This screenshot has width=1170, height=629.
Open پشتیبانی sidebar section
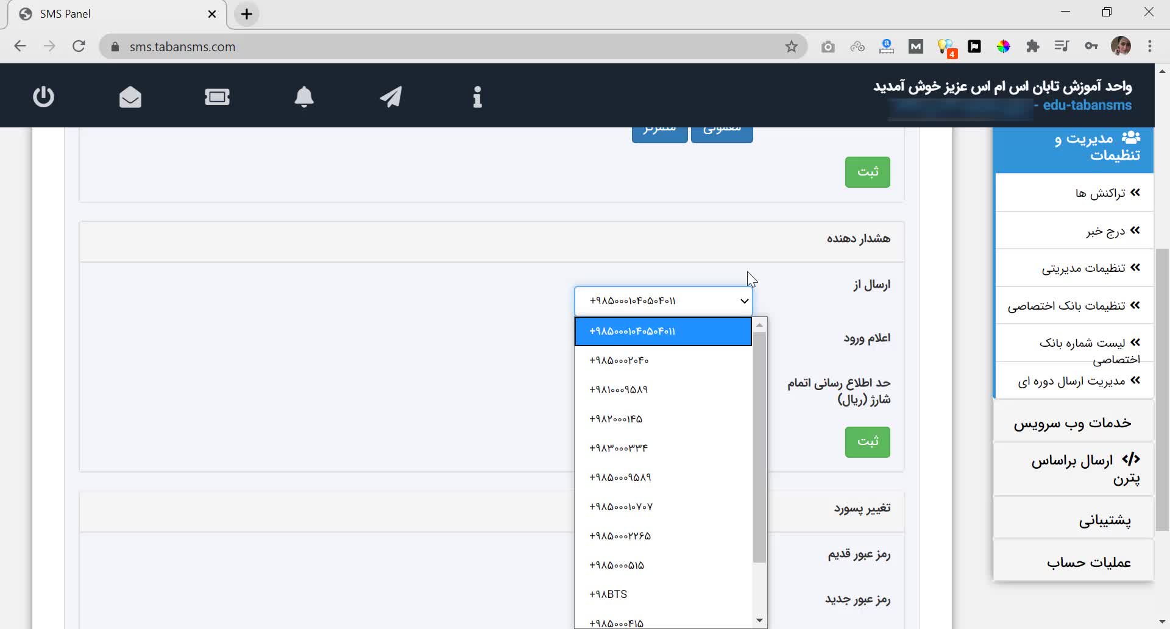1104,521
